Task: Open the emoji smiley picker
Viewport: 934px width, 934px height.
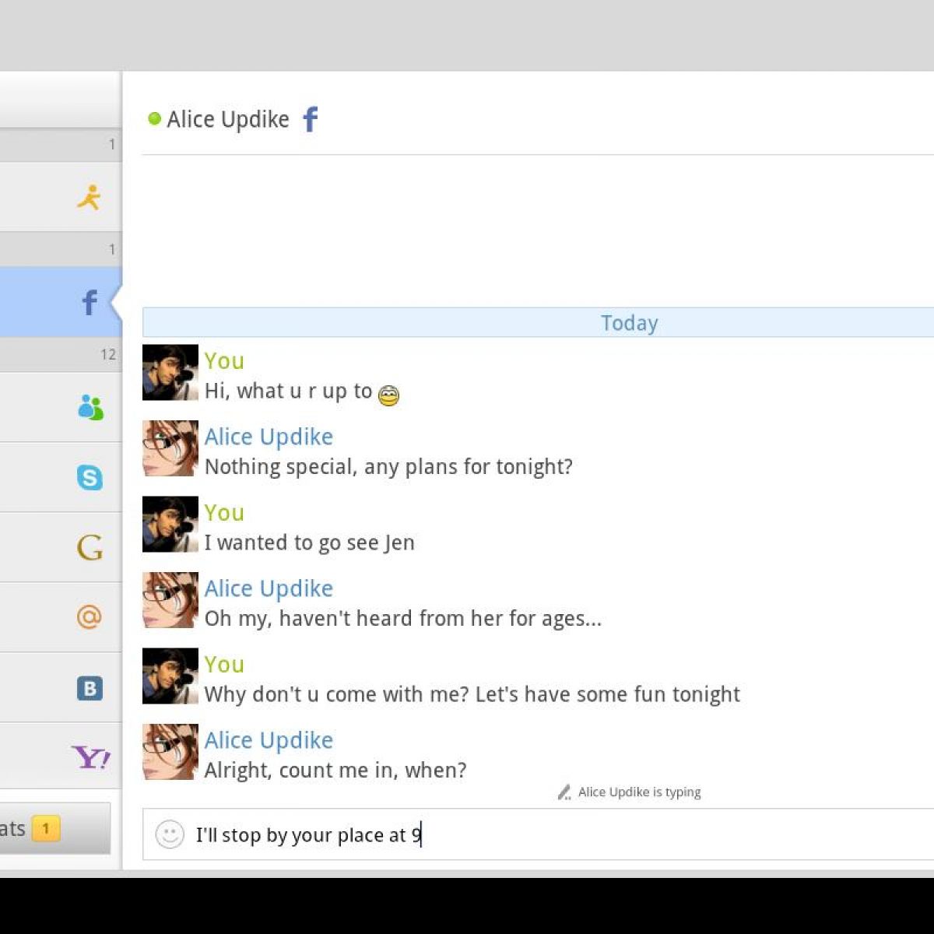Action: [x=169, y=834]
